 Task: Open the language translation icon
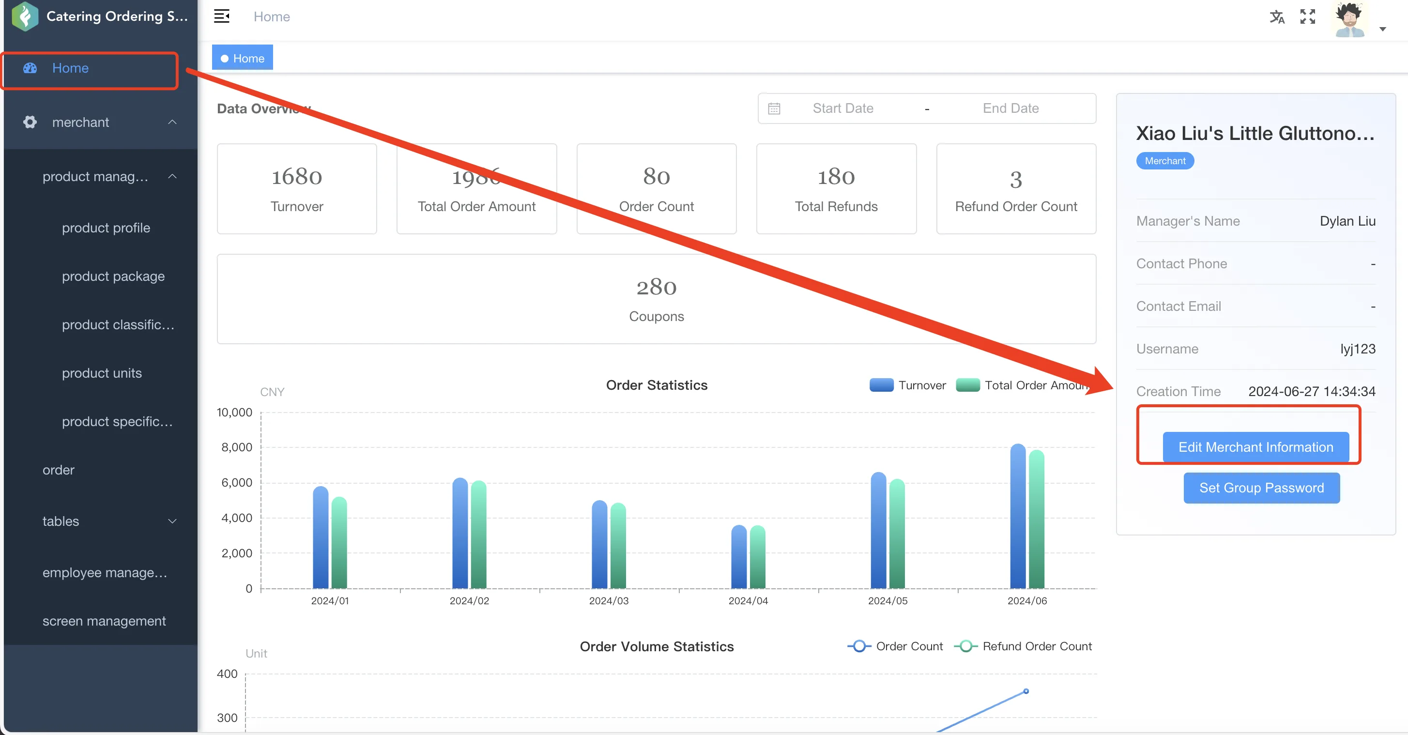[1277, 17]
